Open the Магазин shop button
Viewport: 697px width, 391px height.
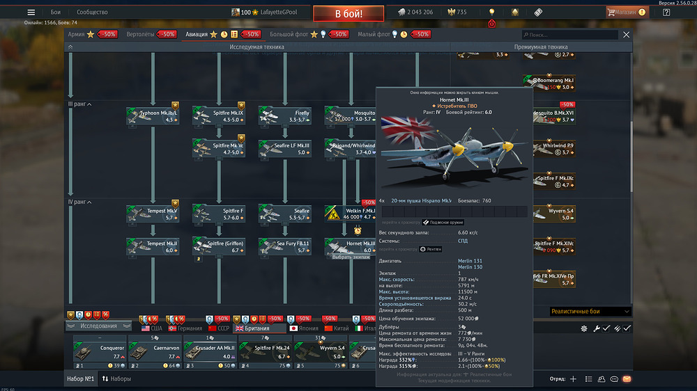[x=627, y=13]
